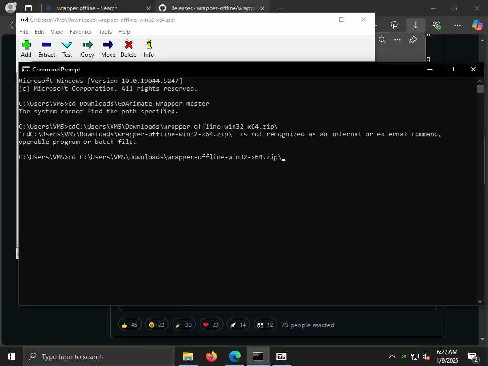Open the notification center icon

point(473,356)
